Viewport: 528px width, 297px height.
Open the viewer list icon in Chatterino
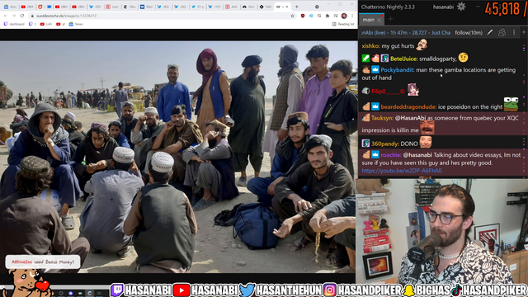click(502, 32)
